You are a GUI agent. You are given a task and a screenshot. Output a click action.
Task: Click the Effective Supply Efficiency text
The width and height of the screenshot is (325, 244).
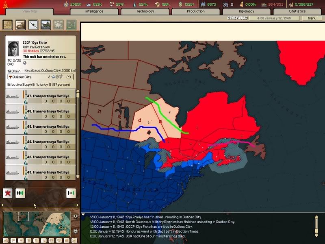click(x=39, y=85)
